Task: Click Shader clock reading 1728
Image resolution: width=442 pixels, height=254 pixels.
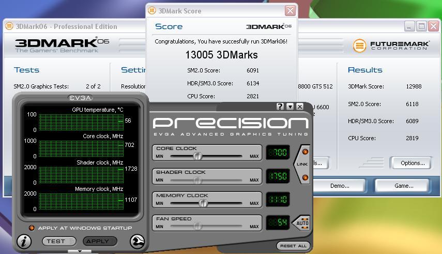Action: 131,169
